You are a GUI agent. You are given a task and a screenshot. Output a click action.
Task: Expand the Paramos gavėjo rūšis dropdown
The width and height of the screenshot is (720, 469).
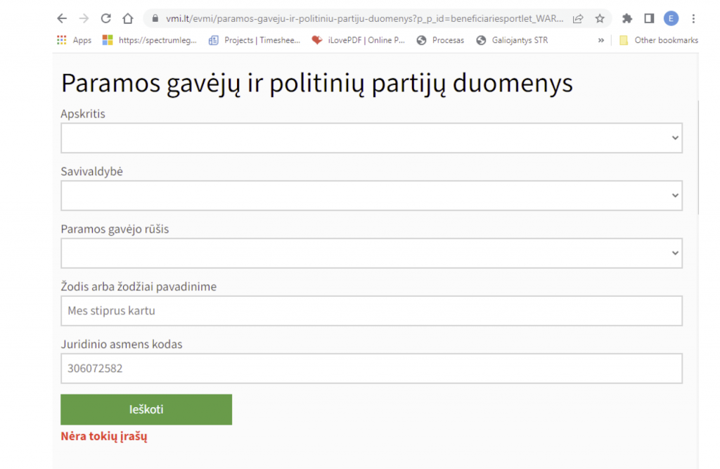pos(371,253)
